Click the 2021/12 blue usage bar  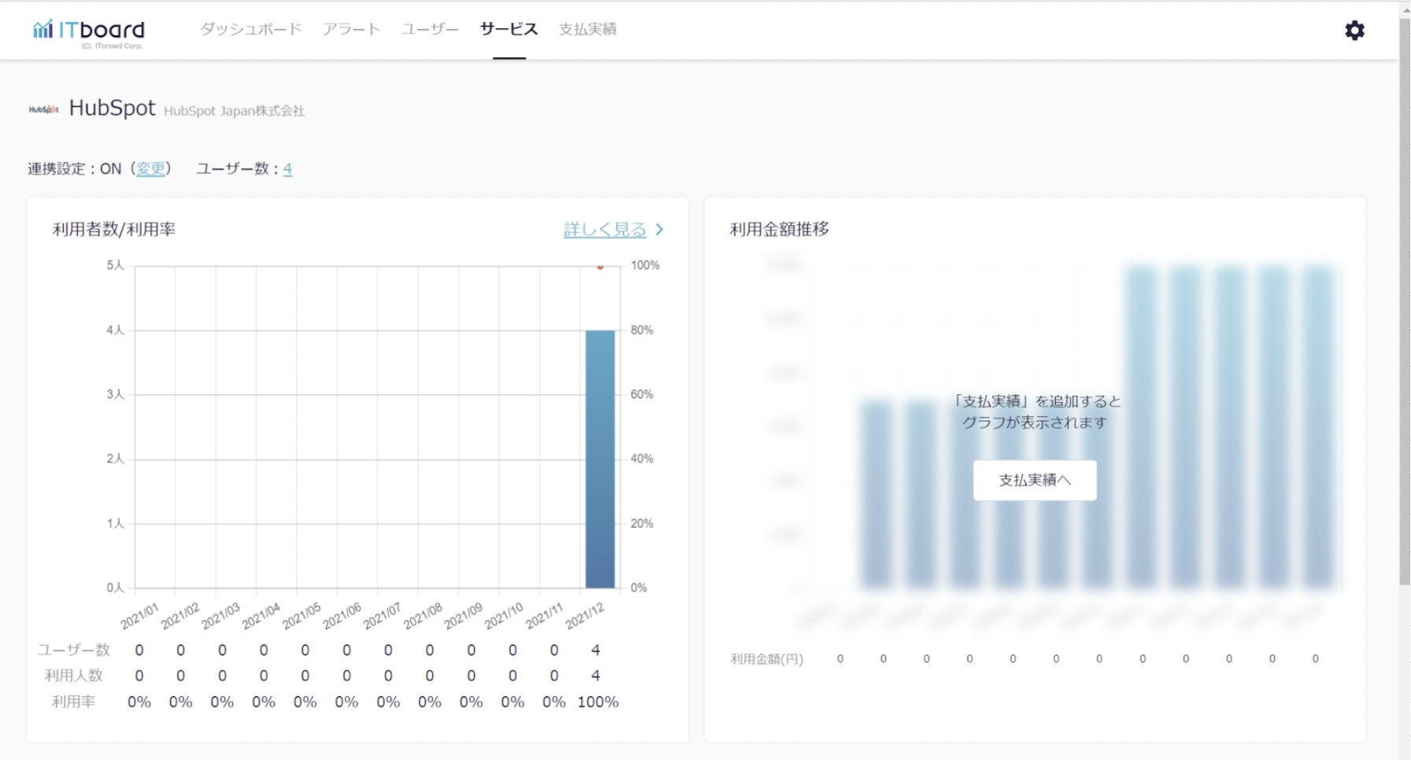tap(600, 459)
